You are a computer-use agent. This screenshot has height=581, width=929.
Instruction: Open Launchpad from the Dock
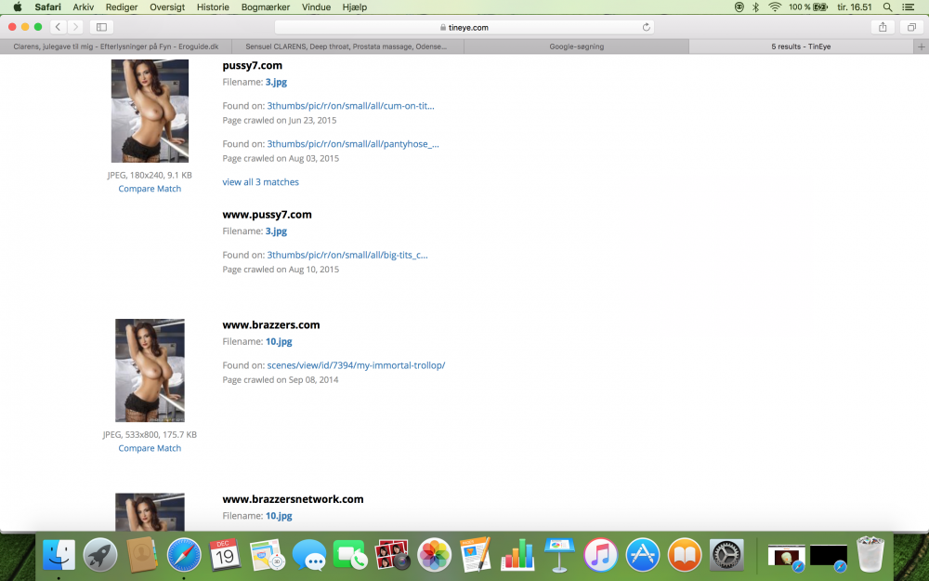(100, 556)
